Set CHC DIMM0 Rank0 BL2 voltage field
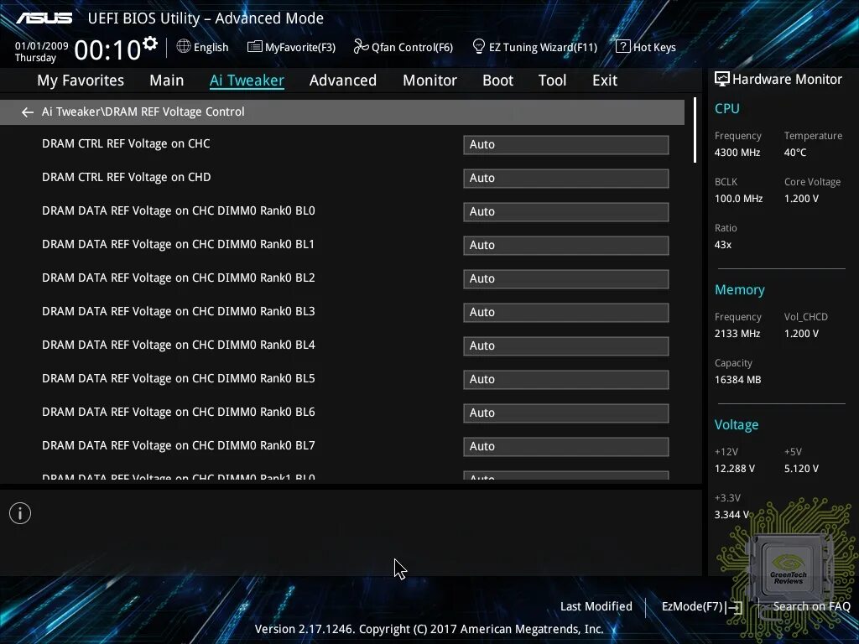 pyautogui.click(x=566, y=278)
